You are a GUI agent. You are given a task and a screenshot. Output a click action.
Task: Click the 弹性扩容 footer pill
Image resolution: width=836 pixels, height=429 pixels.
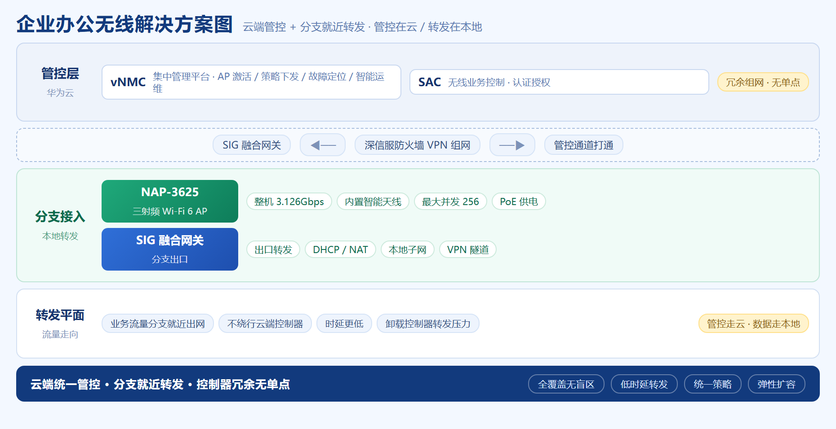coord(777,384)
